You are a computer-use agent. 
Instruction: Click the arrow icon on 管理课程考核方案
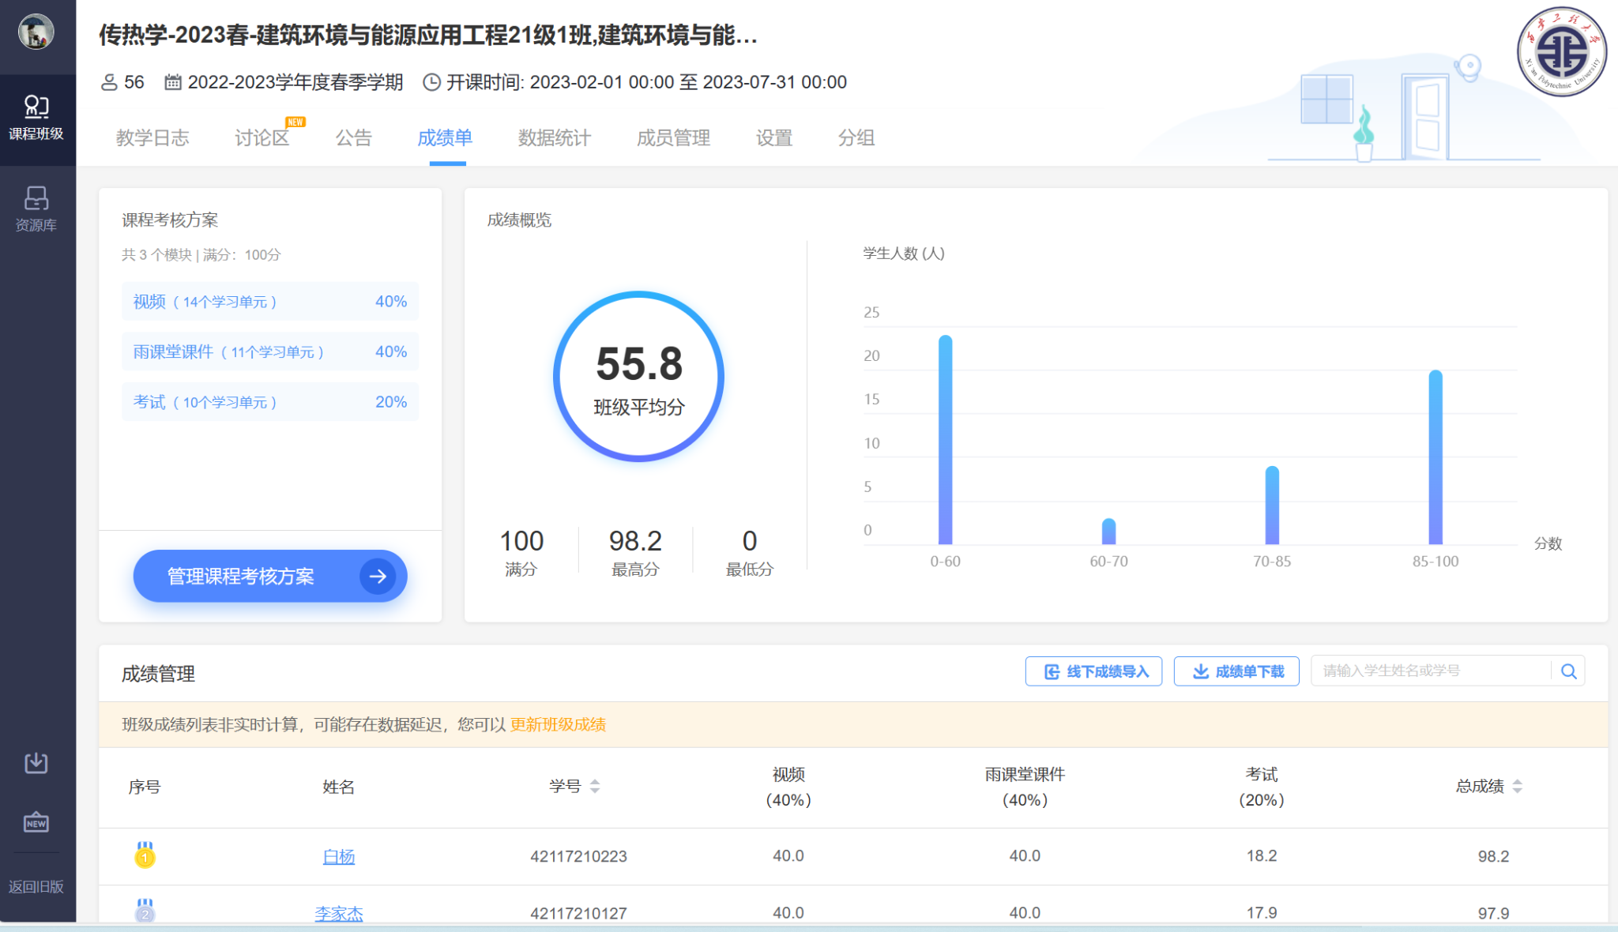pyautogui.click(x=378, y=577)
